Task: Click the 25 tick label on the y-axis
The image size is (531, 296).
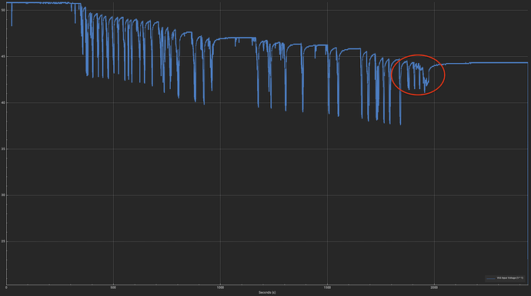Action: (3, 241)
